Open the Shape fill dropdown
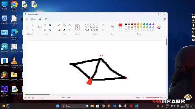This screenshot has height=109, width=195. pos(104,30)
